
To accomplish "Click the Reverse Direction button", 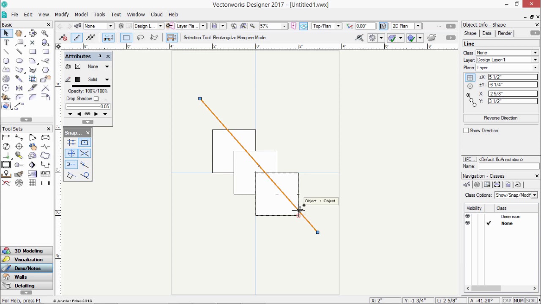I will point(501,118).
